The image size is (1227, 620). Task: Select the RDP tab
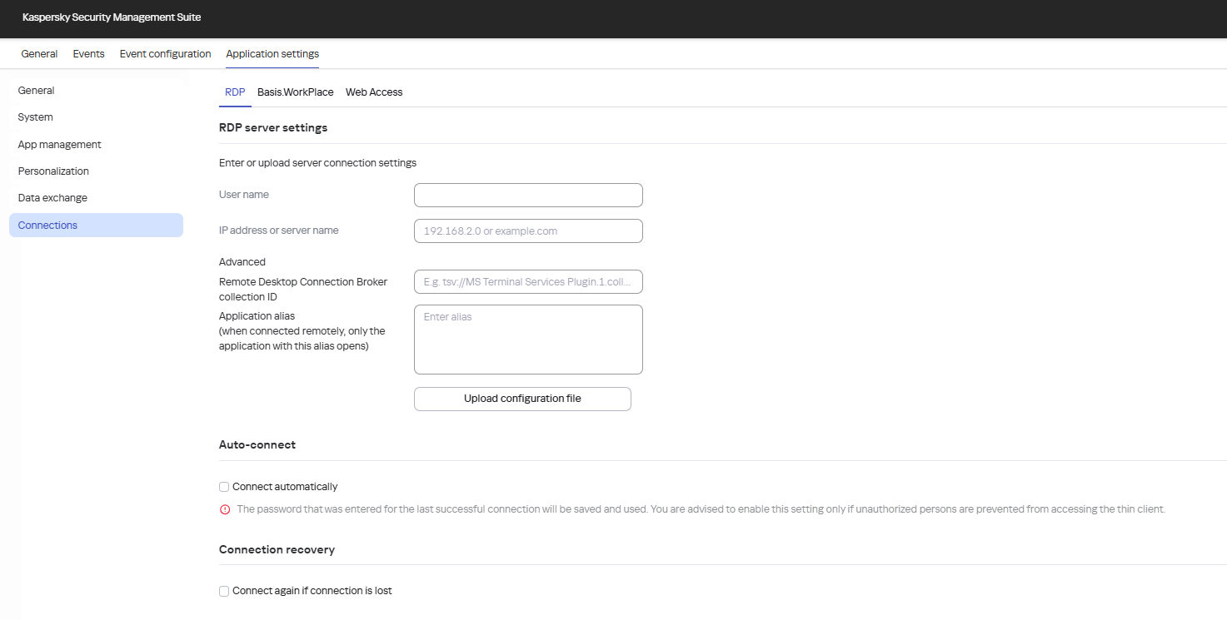tap(235, 92)
